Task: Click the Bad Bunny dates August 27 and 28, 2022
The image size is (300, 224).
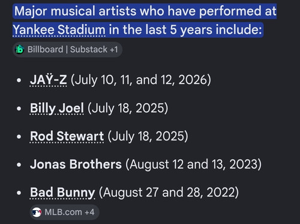Action: point(169,193)
